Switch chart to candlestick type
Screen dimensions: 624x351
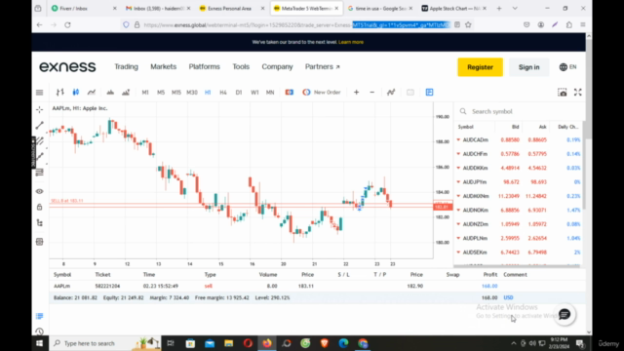click(x=76, y=93)
